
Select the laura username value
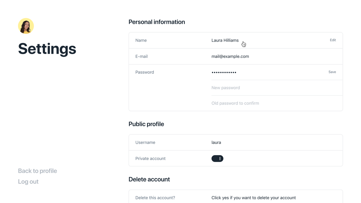216,143
